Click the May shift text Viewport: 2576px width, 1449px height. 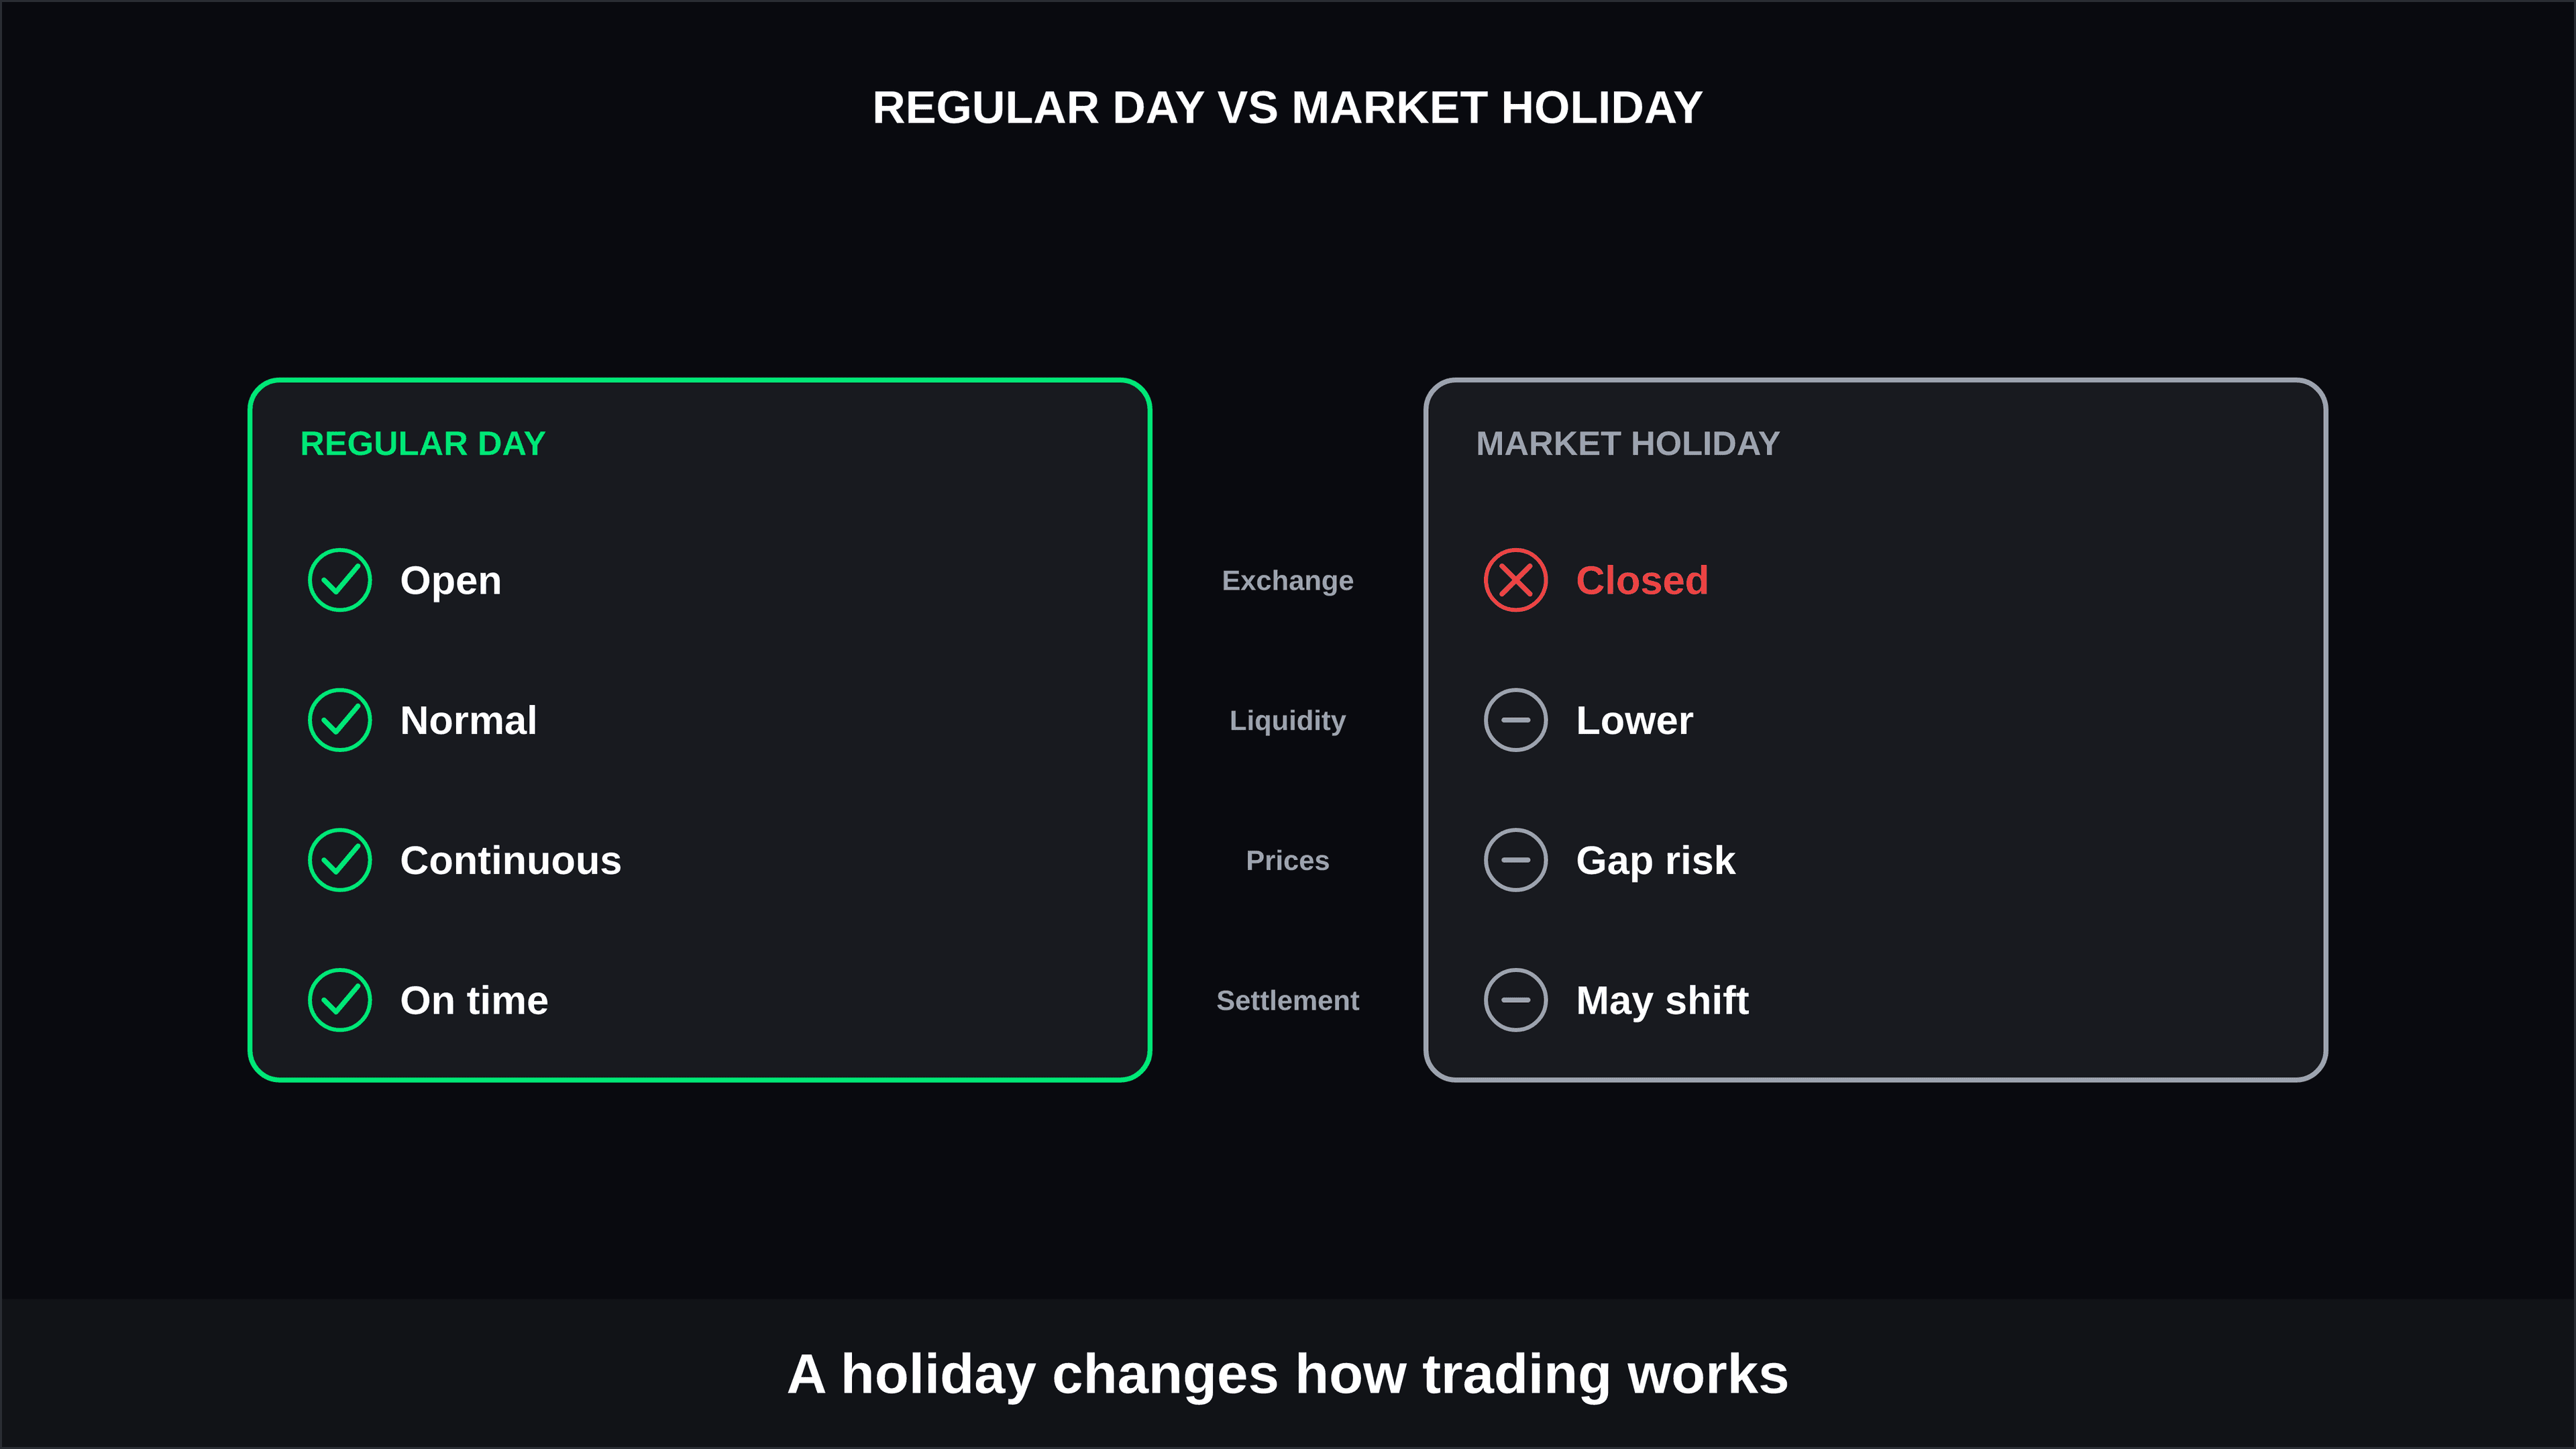point(1662,1001)
